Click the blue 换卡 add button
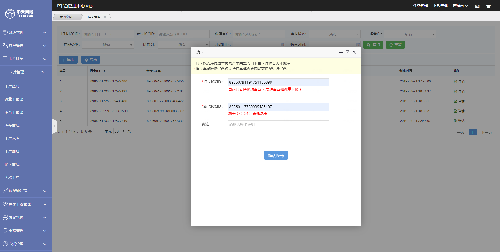The image size is (500, 252). 68,60
